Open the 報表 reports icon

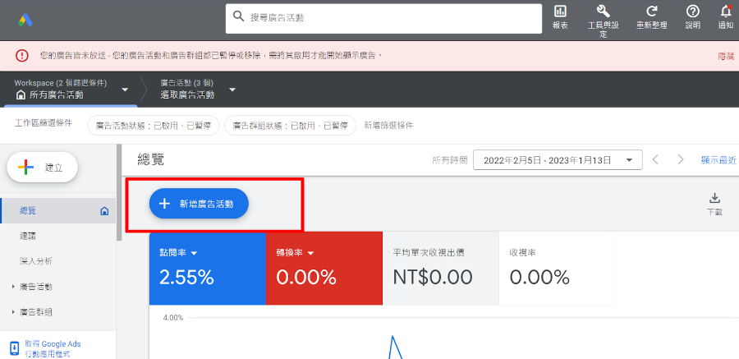point(560,12)
